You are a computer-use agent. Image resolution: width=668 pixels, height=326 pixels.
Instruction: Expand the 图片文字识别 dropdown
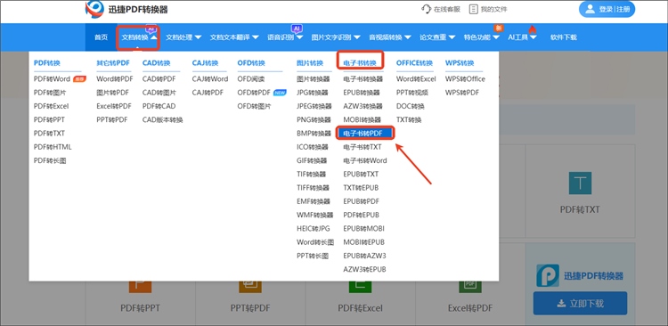(336, 37)
